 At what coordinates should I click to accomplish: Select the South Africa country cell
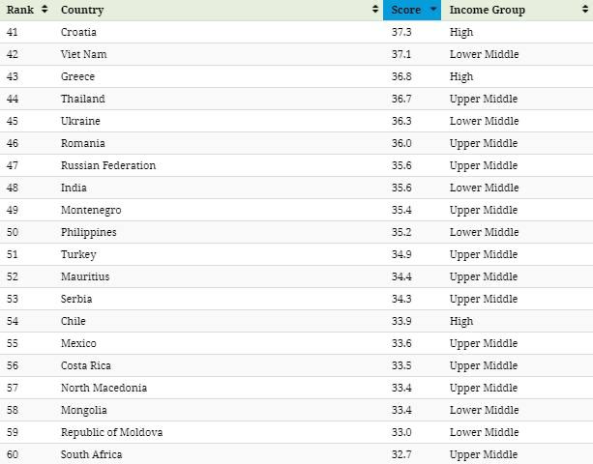tap(92, 454)
